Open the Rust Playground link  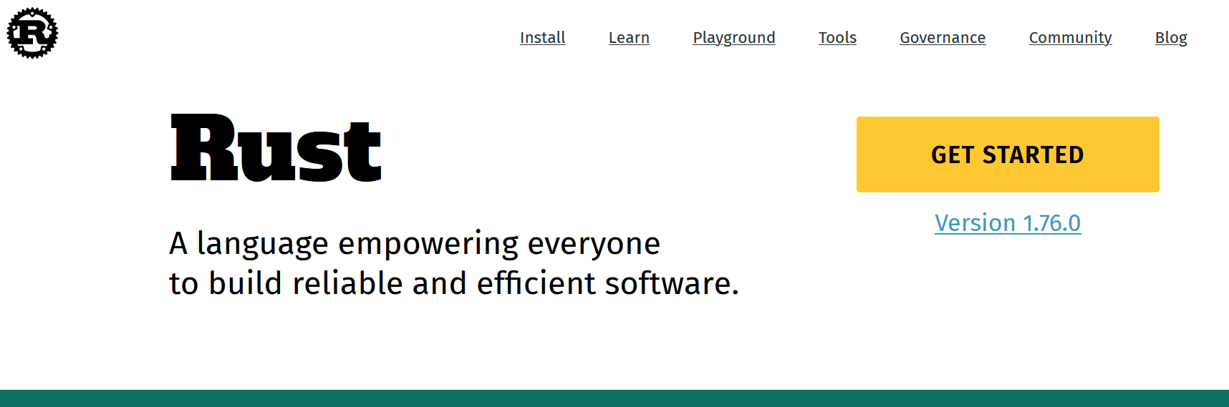(733, 38)
